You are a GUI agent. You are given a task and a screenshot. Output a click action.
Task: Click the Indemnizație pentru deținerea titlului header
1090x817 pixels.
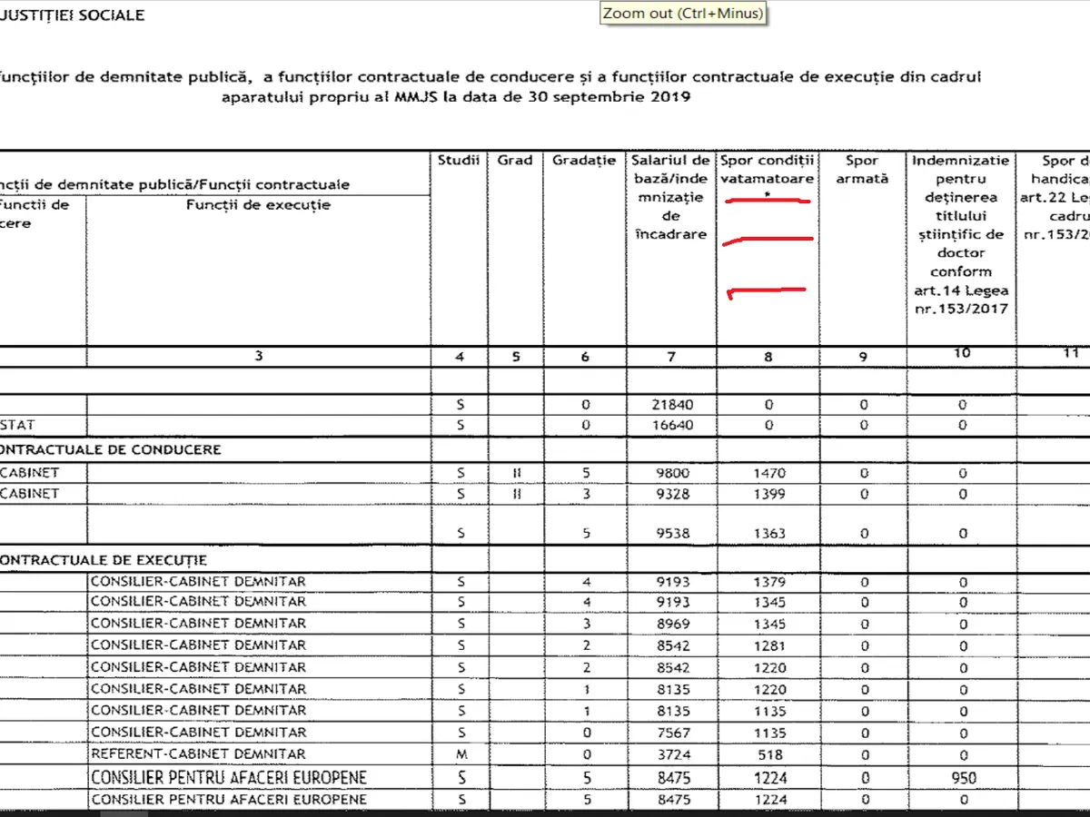click(960, 235)
